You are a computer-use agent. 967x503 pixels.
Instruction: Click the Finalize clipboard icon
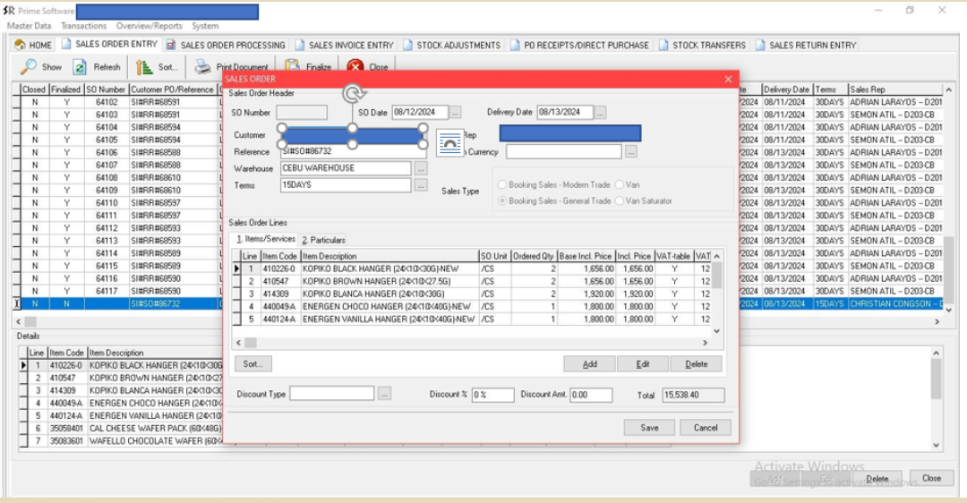pos(292,66)
